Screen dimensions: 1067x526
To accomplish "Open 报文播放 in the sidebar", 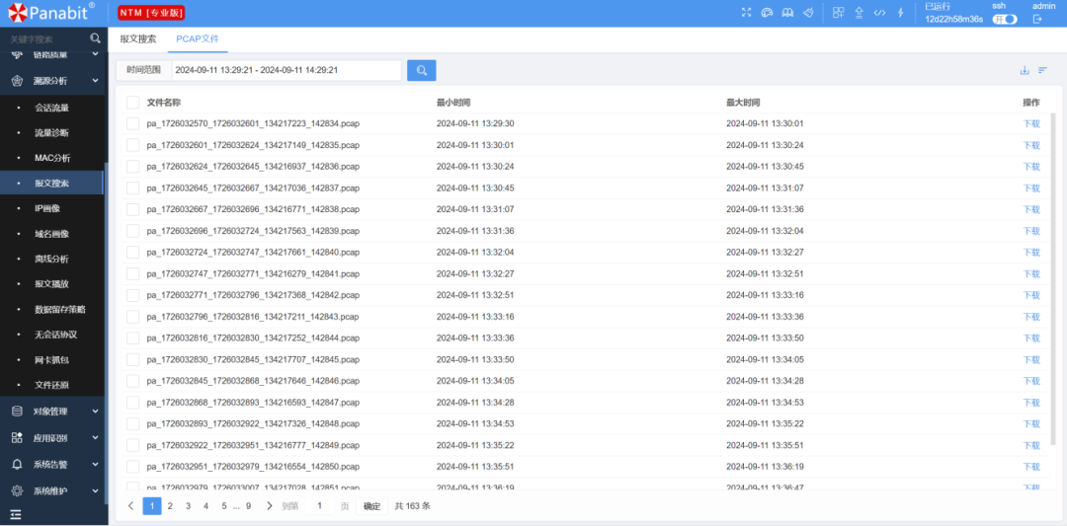I will (52, 284).
